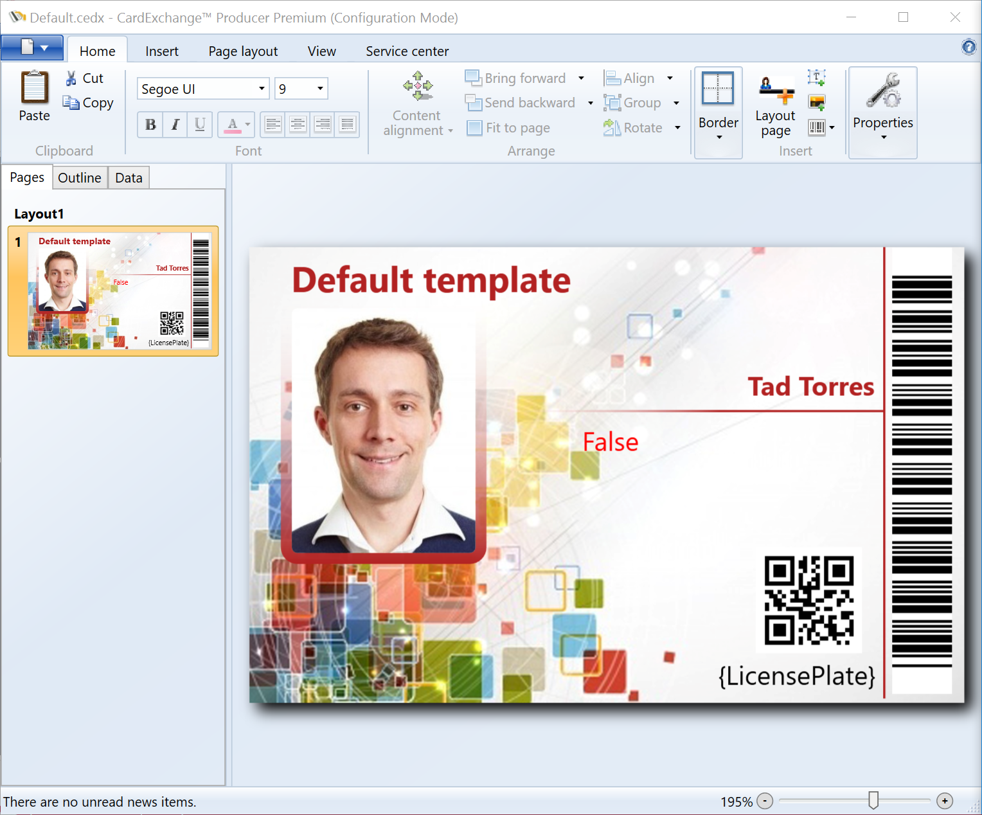This screenshot has width=982, height=815.
Task: Justify text alignment
Action: pos(347,125)
